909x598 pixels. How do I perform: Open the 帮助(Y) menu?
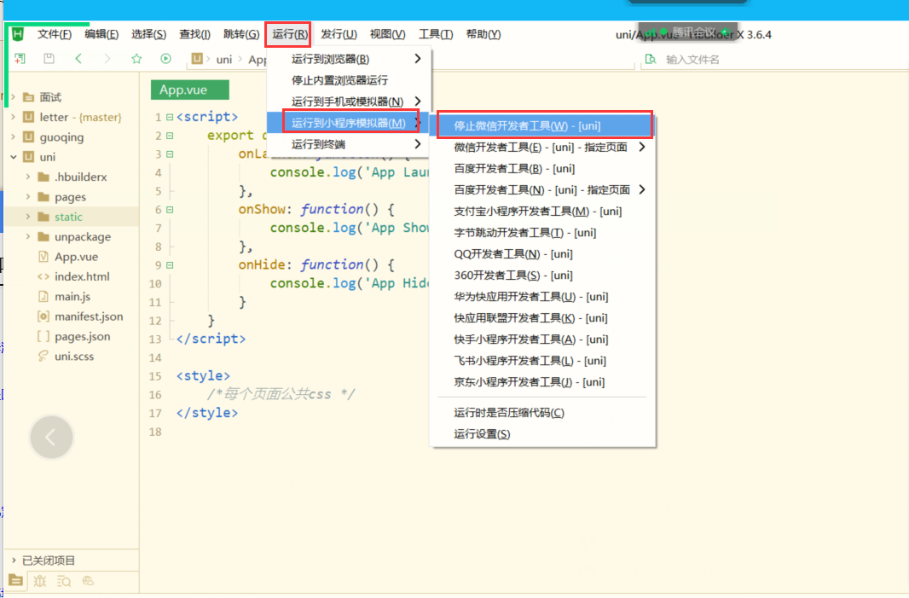[x=483, y=34]
